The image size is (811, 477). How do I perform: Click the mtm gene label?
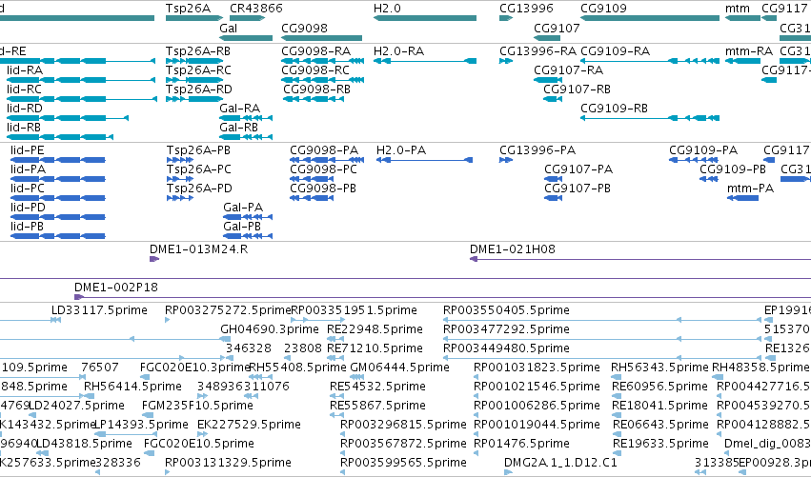point(738,9)
